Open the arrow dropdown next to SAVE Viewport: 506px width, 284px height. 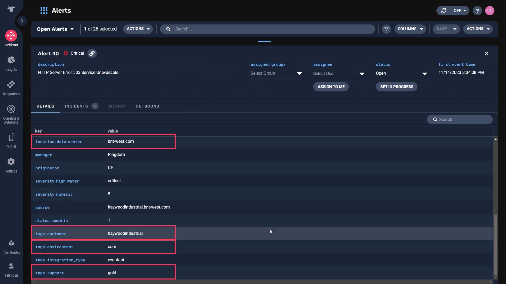pyautogui.click(x=455, y=29)
